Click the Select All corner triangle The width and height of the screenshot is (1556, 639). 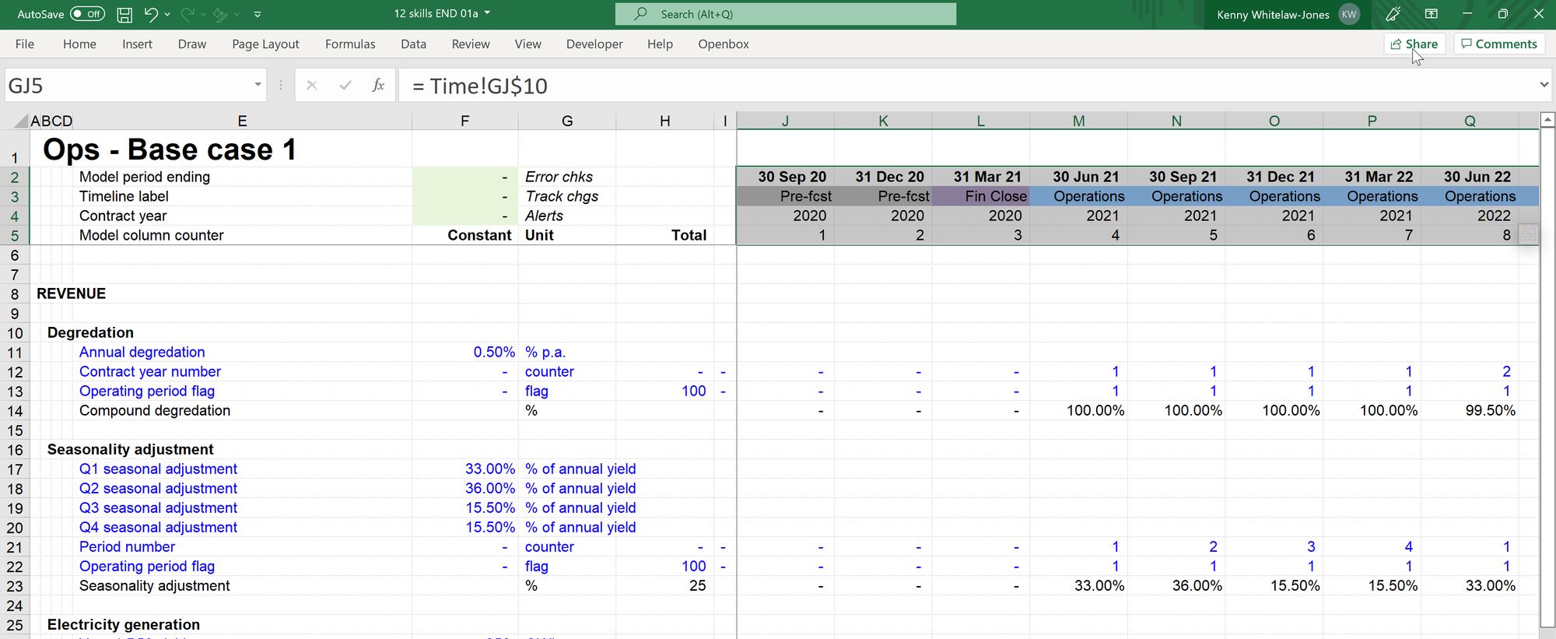point(21,121)
